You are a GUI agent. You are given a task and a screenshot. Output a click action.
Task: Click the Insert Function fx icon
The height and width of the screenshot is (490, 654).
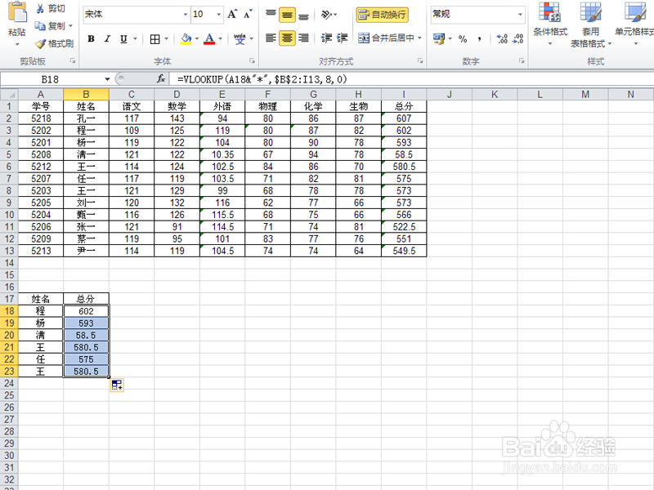coord(161,78)
